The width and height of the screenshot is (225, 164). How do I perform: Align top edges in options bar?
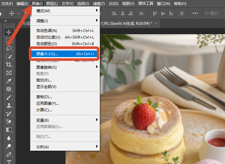click(x=155, y=13)
